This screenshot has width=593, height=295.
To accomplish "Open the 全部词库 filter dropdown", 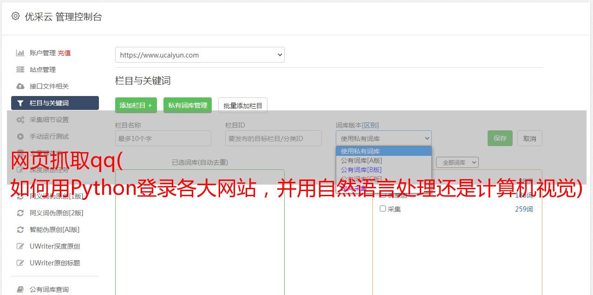I will (x=457, y=162).
